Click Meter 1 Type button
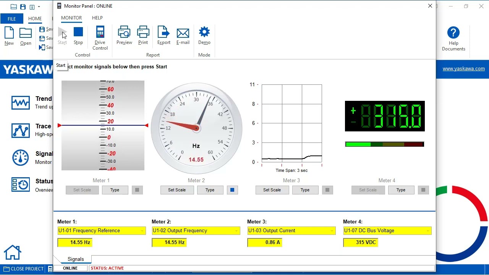 click(115, 190)
